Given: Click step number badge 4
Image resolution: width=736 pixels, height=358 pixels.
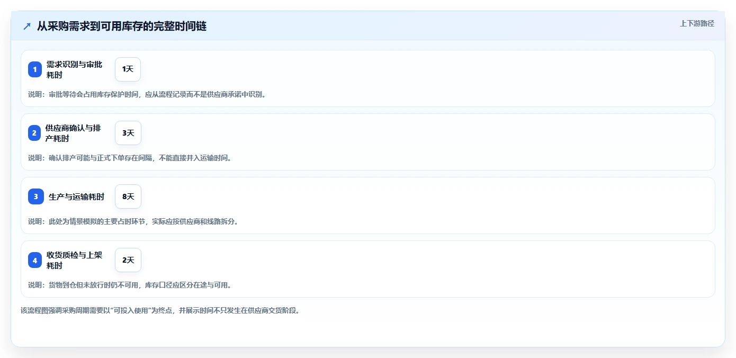Looking at the screenshot, I should pyautogui.click(x=35, y=260).
